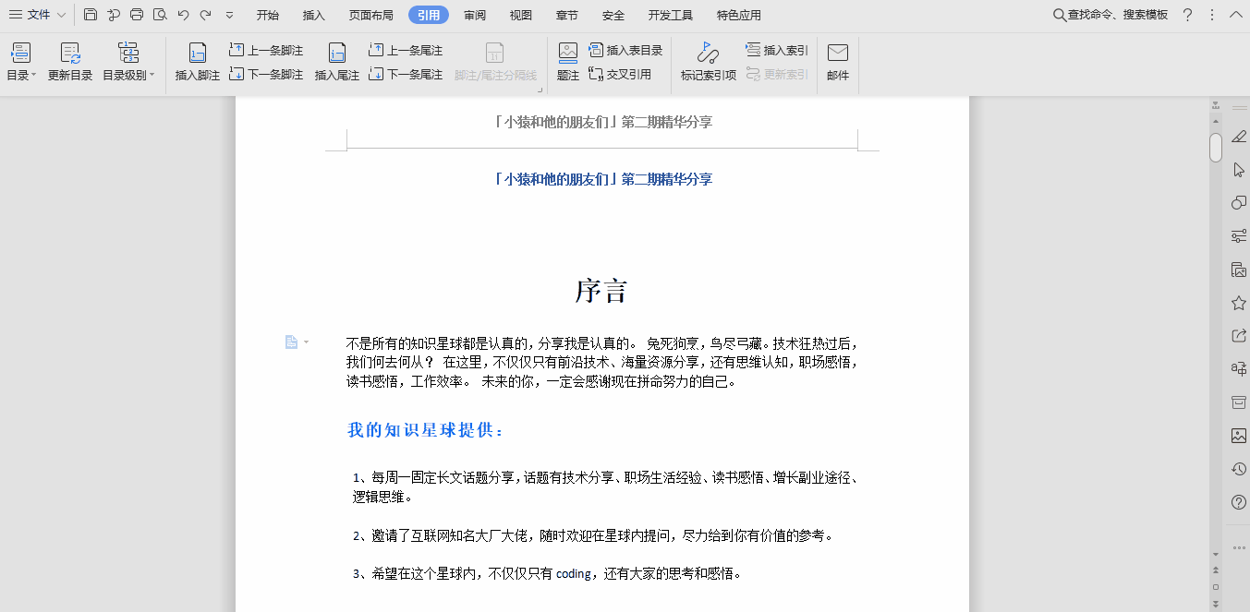Expand the quick access toolbar customize arrow
The image size is (1250, 612).
[229, 16]
